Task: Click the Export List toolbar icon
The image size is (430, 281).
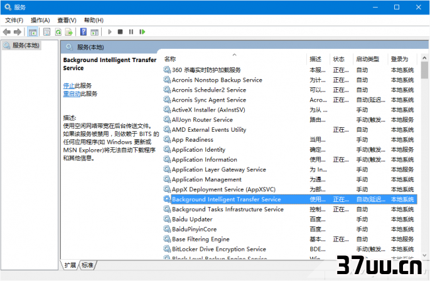Action: [x=69, y=32]
